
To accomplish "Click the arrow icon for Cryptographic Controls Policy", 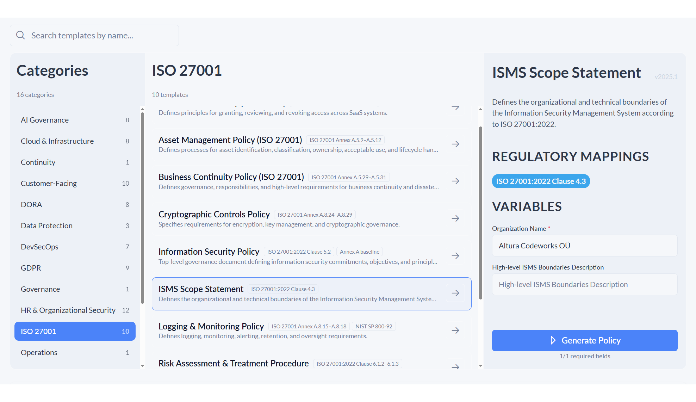I will [455, 218].
